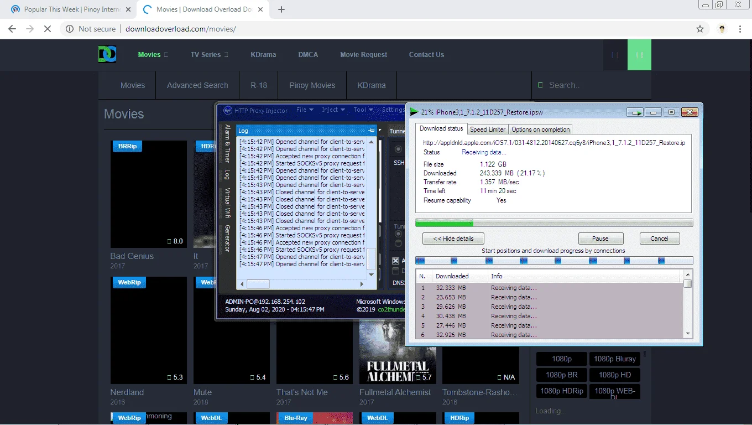Click the dark button beside the green header button
The height and width of the screenshot is (425, 752).
[615, 55]
